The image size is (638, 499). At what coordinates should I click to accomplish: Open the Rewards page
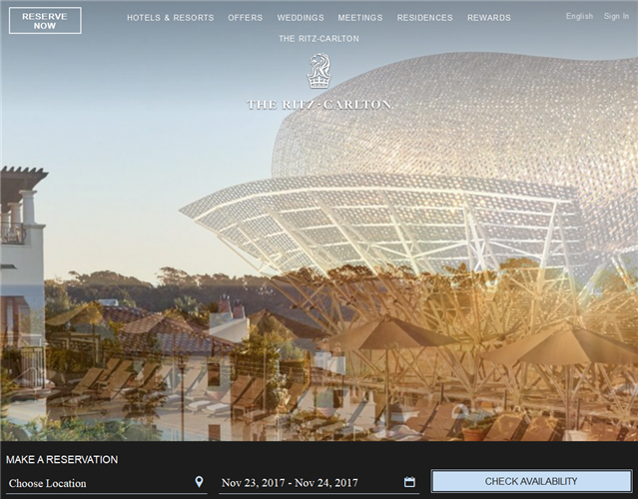click(x=488, y=18)
